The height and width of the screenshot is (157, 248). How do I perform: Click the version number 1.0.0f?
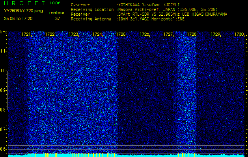54,3
